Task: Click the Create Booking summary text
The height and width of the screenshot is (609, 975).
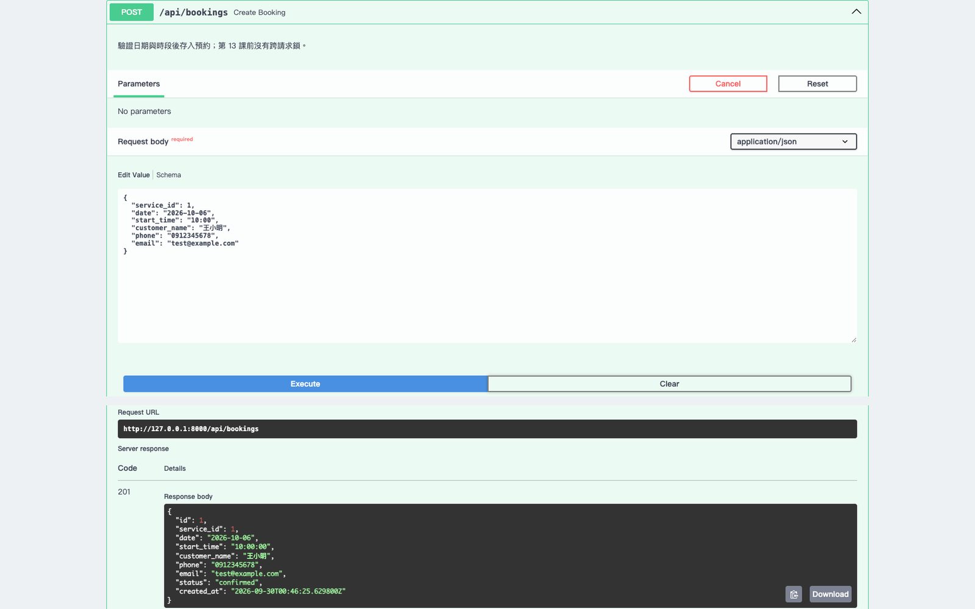Action: 260,12
